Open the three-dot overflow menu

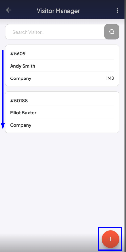(117, 10)
